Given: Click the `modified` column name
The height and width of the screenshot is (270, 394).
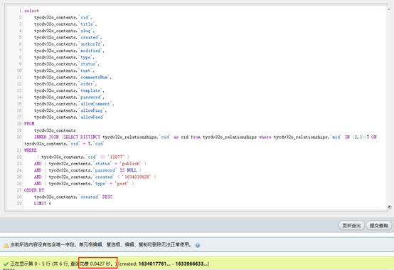Looking at the screenshot, I should pos(91,51).
